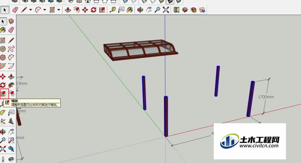This screenshot has width=301, height=163.
Task: Choose the Zoom magnifier in the top toolbar
Action: pos(157,10)
